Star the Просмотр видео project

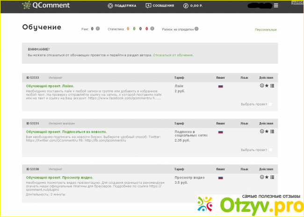267,178
